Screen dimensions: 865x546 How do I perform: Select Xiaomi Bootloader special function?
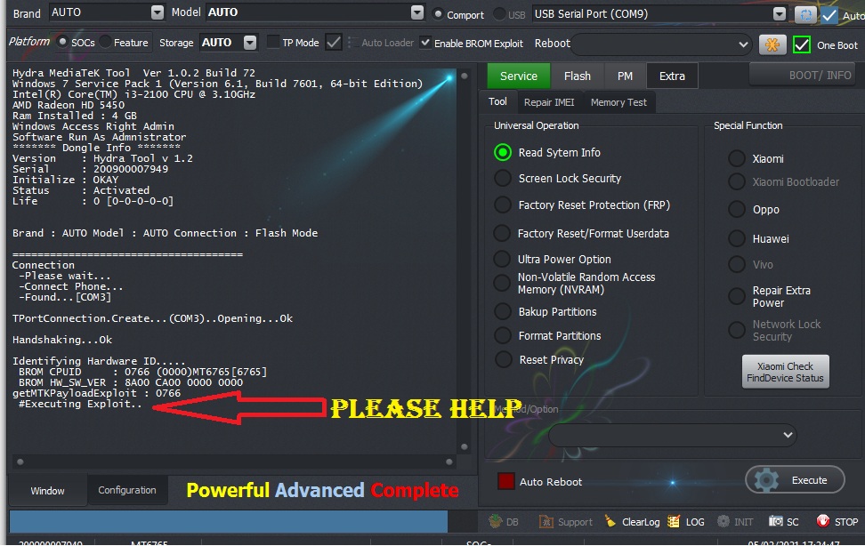pyautogui.click(x=737, y=181)
